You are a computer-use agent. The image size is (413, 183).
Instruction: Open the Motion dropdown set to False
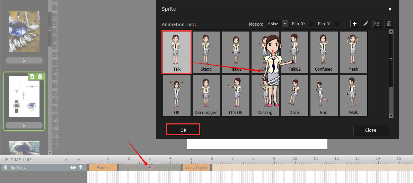278,24
